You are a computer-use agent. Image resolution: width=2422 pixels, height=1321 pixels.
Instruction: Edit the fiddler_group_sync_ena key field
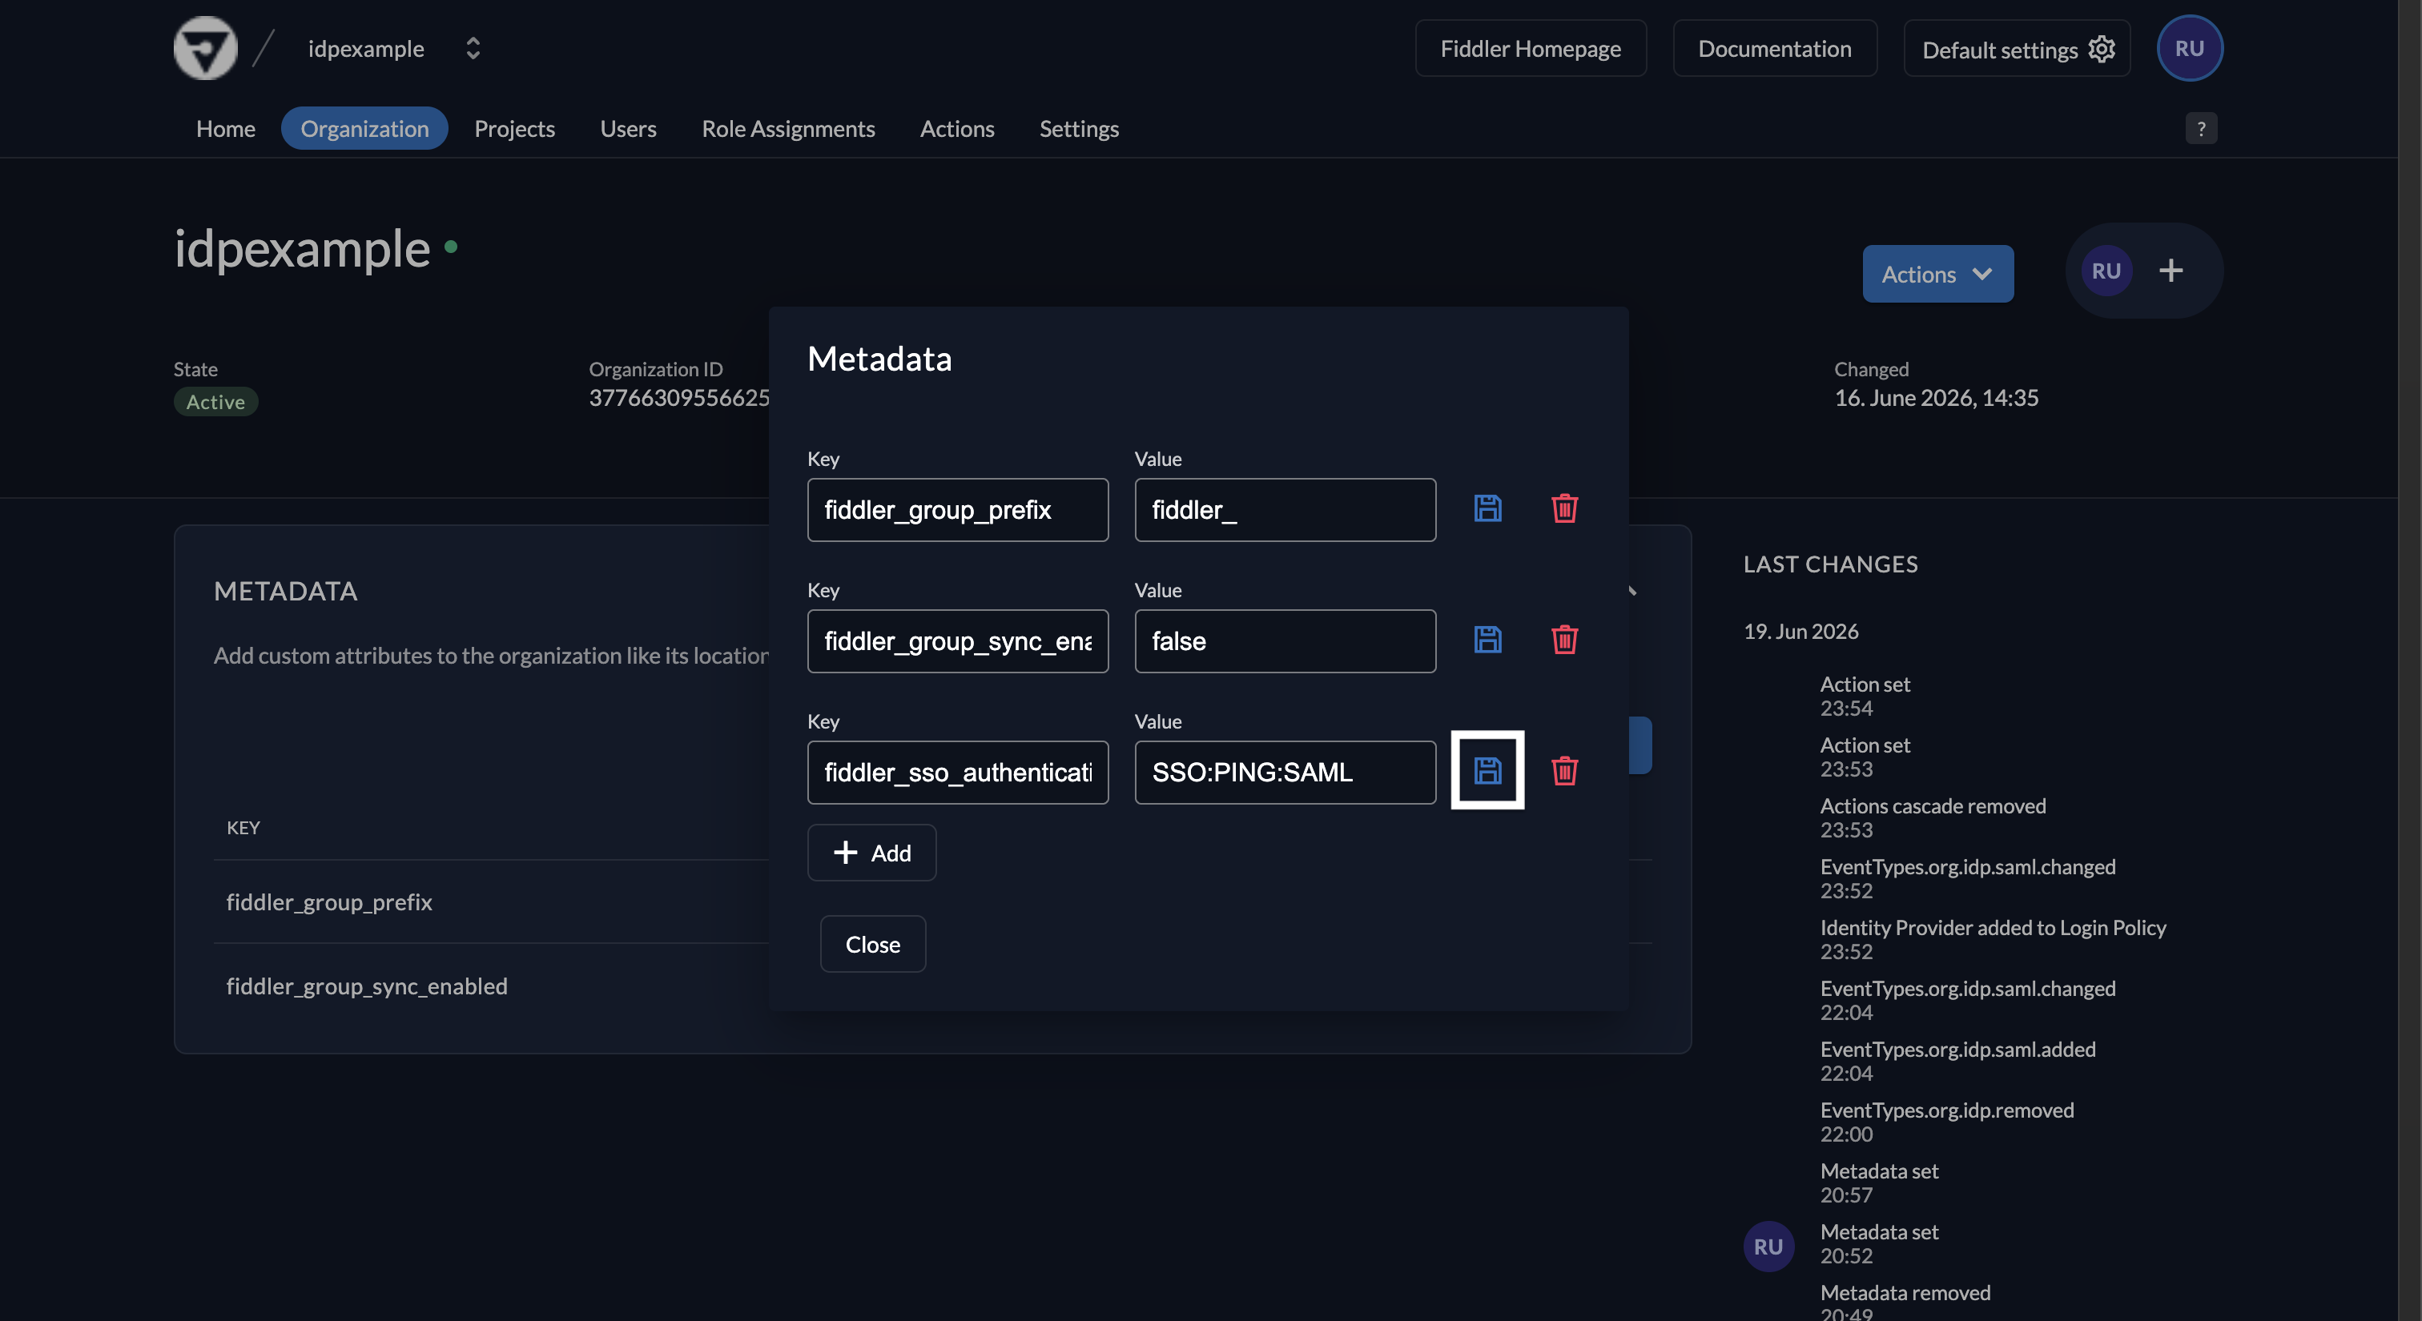coord(957,640)
